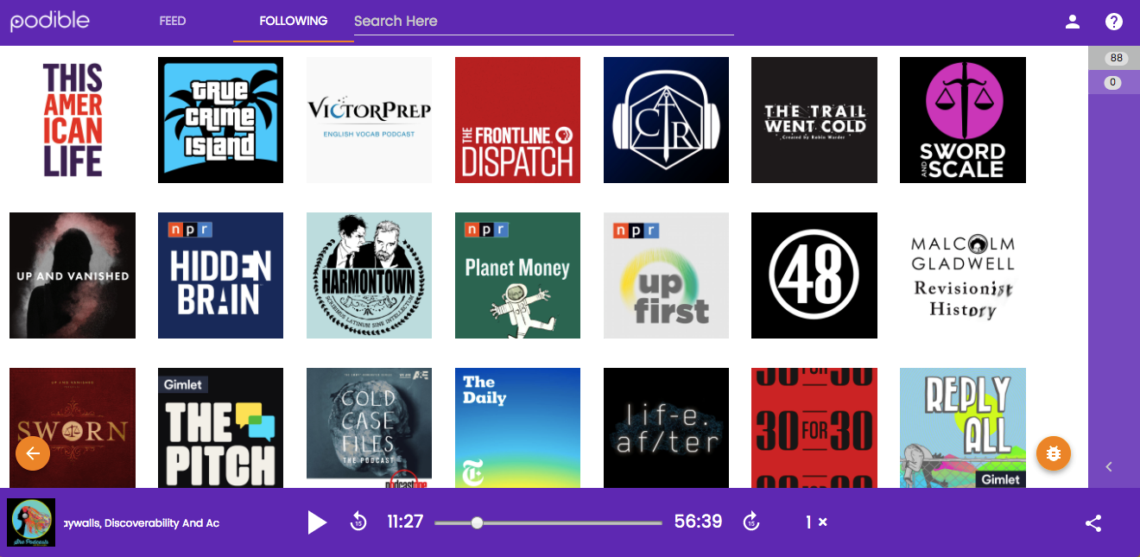Open Harmontown podcast
Image resolution: width=1140 pixels, height=557 pixels.
pyautogui.click(x=369, y=275)
